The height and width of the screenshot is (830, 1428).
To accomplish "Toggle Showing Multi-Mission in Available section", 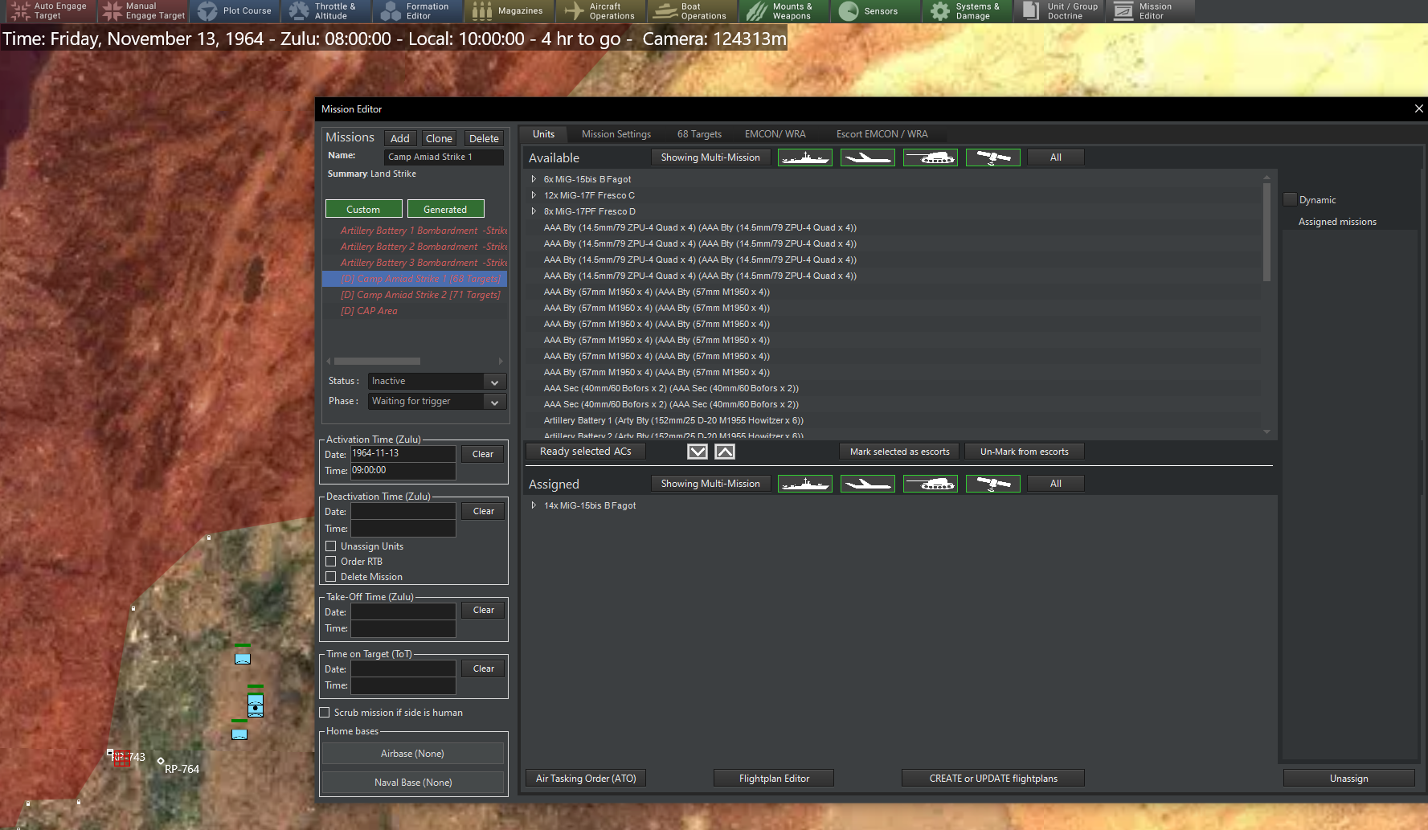I will 710,157.
